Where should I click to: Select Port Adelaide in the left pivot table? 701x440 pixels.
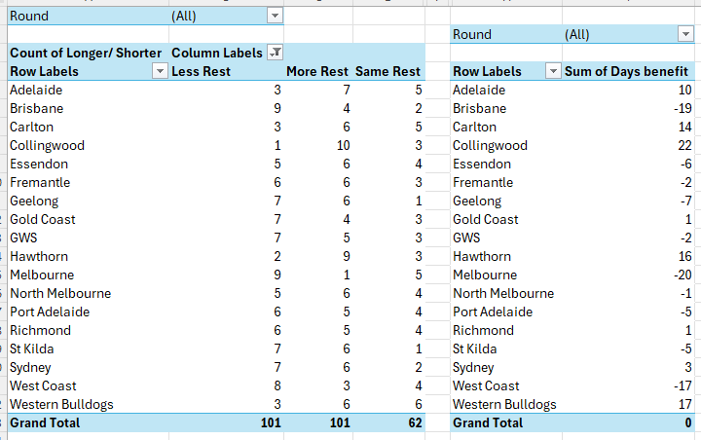[50, 312]
